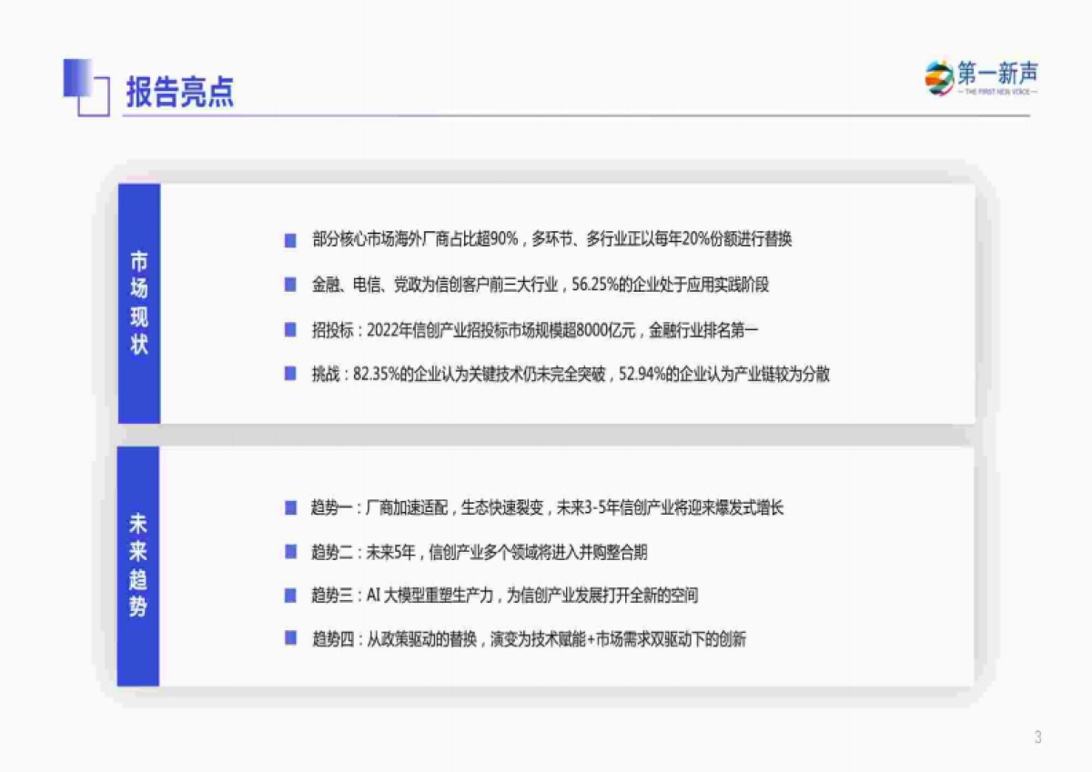Click the bullet icon before 挑战 line
Viewport: 1092px width, 772px height.
[x=290, y=374]
